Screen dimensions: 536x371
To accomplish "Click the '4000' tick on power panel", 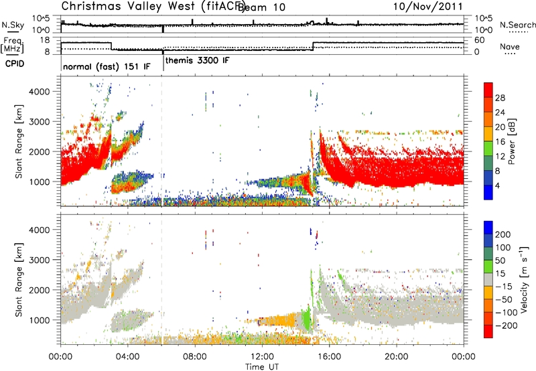I will [x=40, y=92].
